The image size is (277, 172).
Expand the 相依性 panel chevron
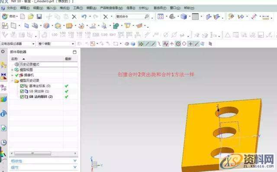[75, 161]
